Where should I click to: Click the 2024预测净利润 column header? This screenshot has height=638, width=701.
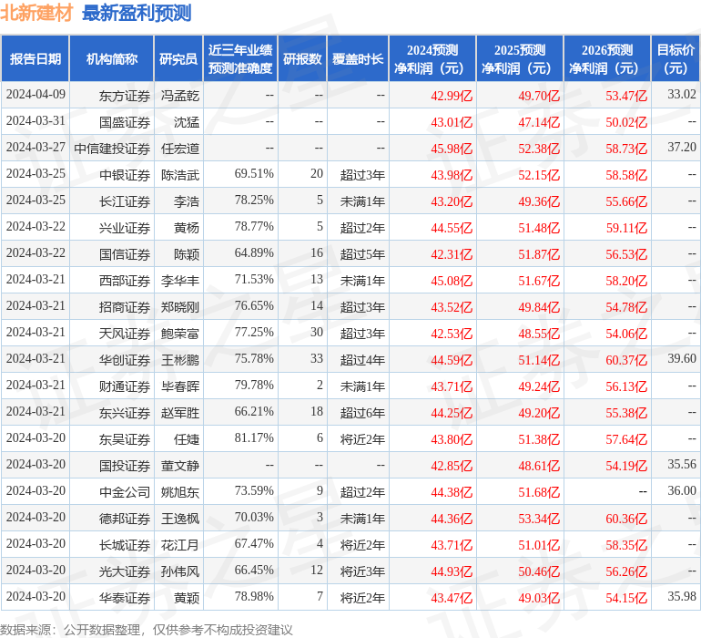coord(432,58)
